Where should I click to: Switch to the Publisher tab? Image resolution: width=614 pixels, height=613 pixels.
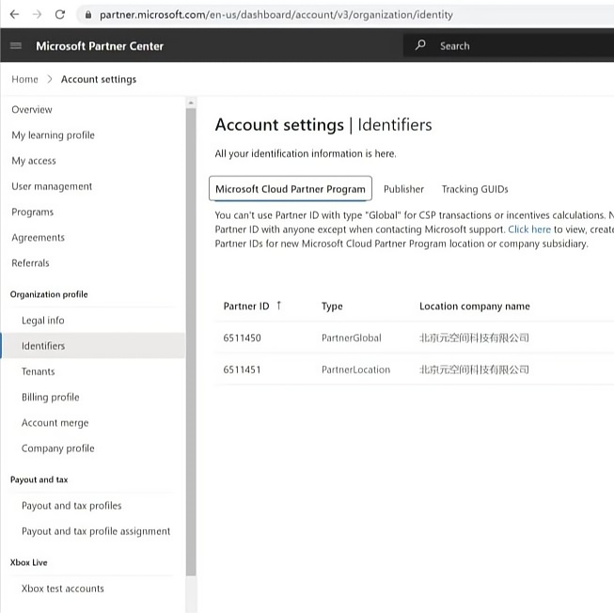(x=403, y=190)
